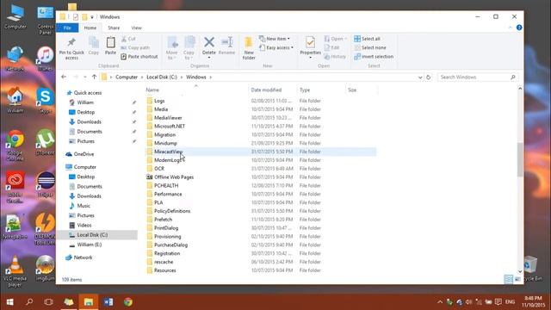Select the Logs folder
This screenshot has height=310, width=551.
coord(159,101)
